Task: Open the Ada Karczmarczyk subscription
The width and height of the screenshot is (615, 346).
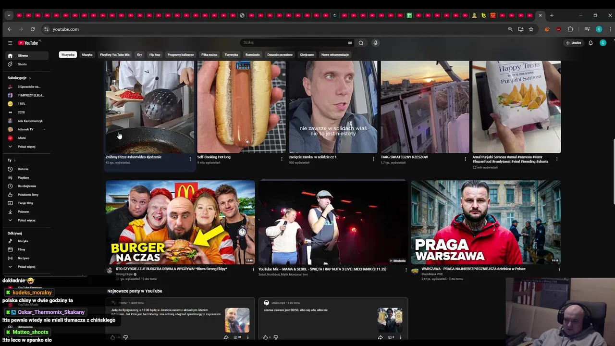Action: pos(27,121)
